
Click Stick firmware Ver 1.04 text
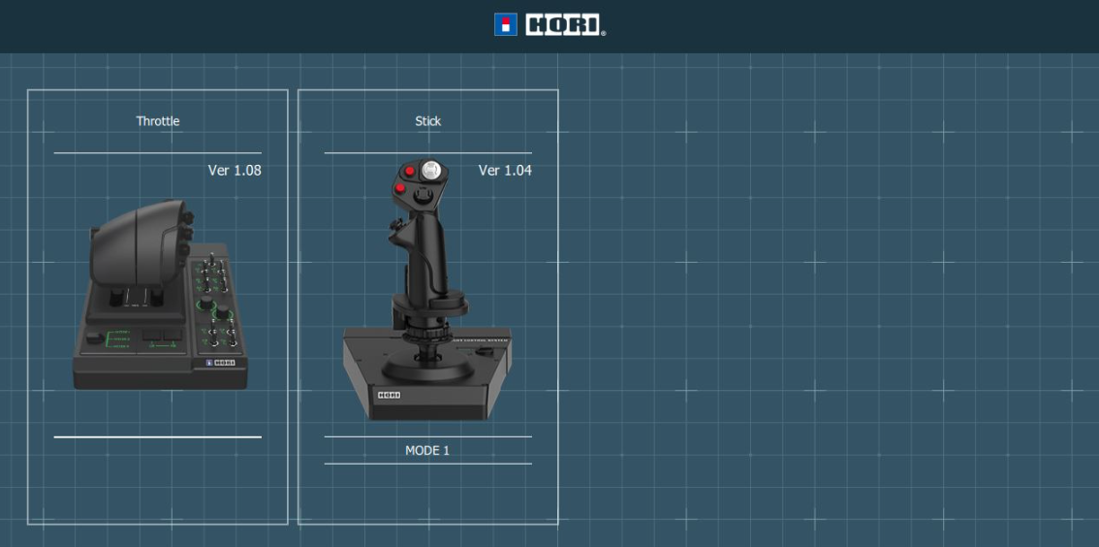[x=505, y=171]
